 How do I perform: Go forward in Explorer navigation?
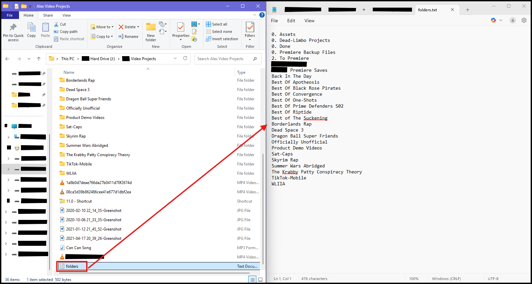[x=19, y=59]
